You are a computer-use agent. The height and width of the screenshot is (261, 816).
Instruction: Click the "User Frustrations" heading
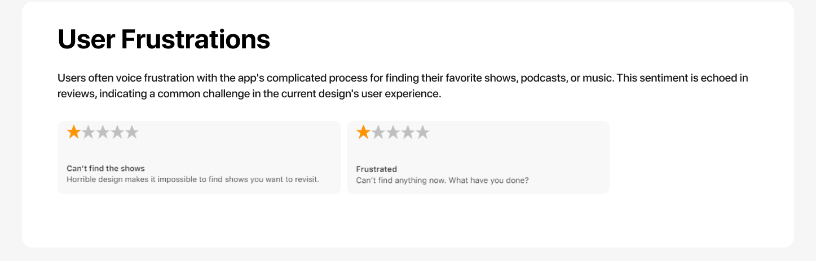click(164, 39)
